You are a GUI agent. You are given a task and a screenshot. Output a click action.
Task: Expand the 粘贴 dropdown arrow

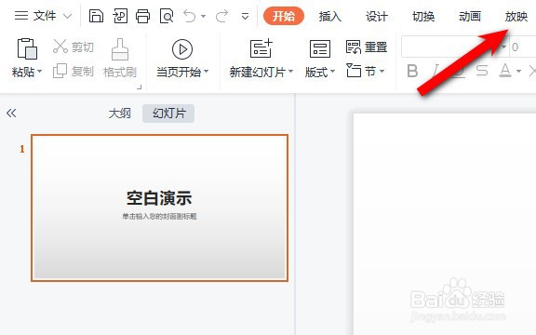40,72
